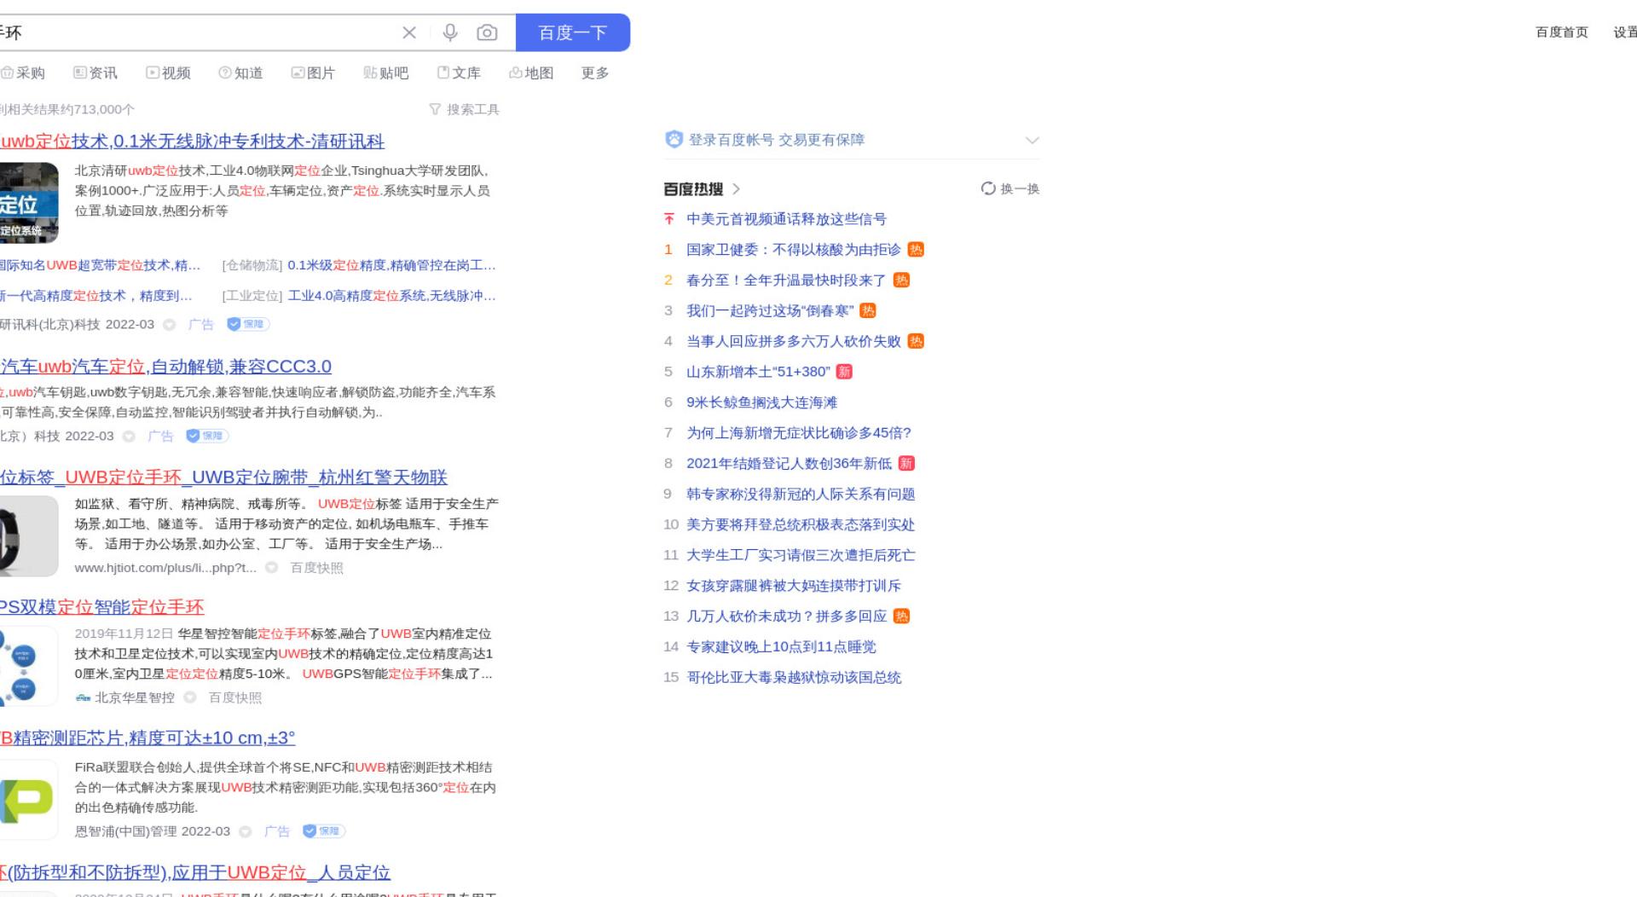Screen dimensions: 1637x897
Task: Open 百度快照 for the 北京华星智控 result
Action: [x=235, y=697]
